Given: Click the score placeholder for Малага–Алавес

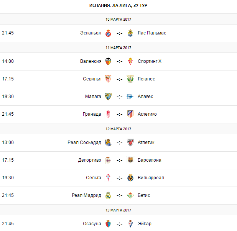Looking at the screenshot, I should pos(119,97).
